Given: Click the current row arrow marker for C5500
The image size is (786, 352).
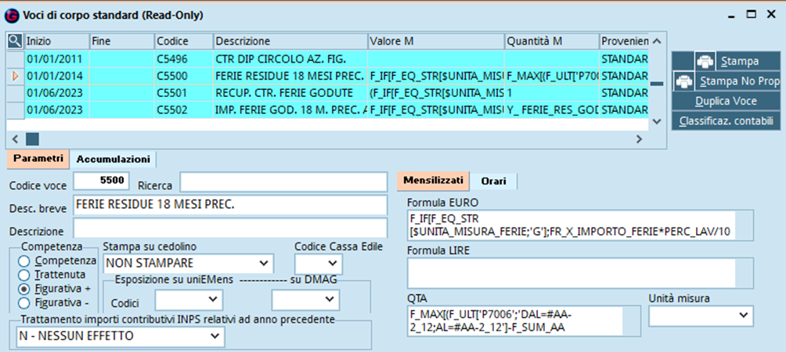Looking at the screenshot, I should (x=15, y=76).
